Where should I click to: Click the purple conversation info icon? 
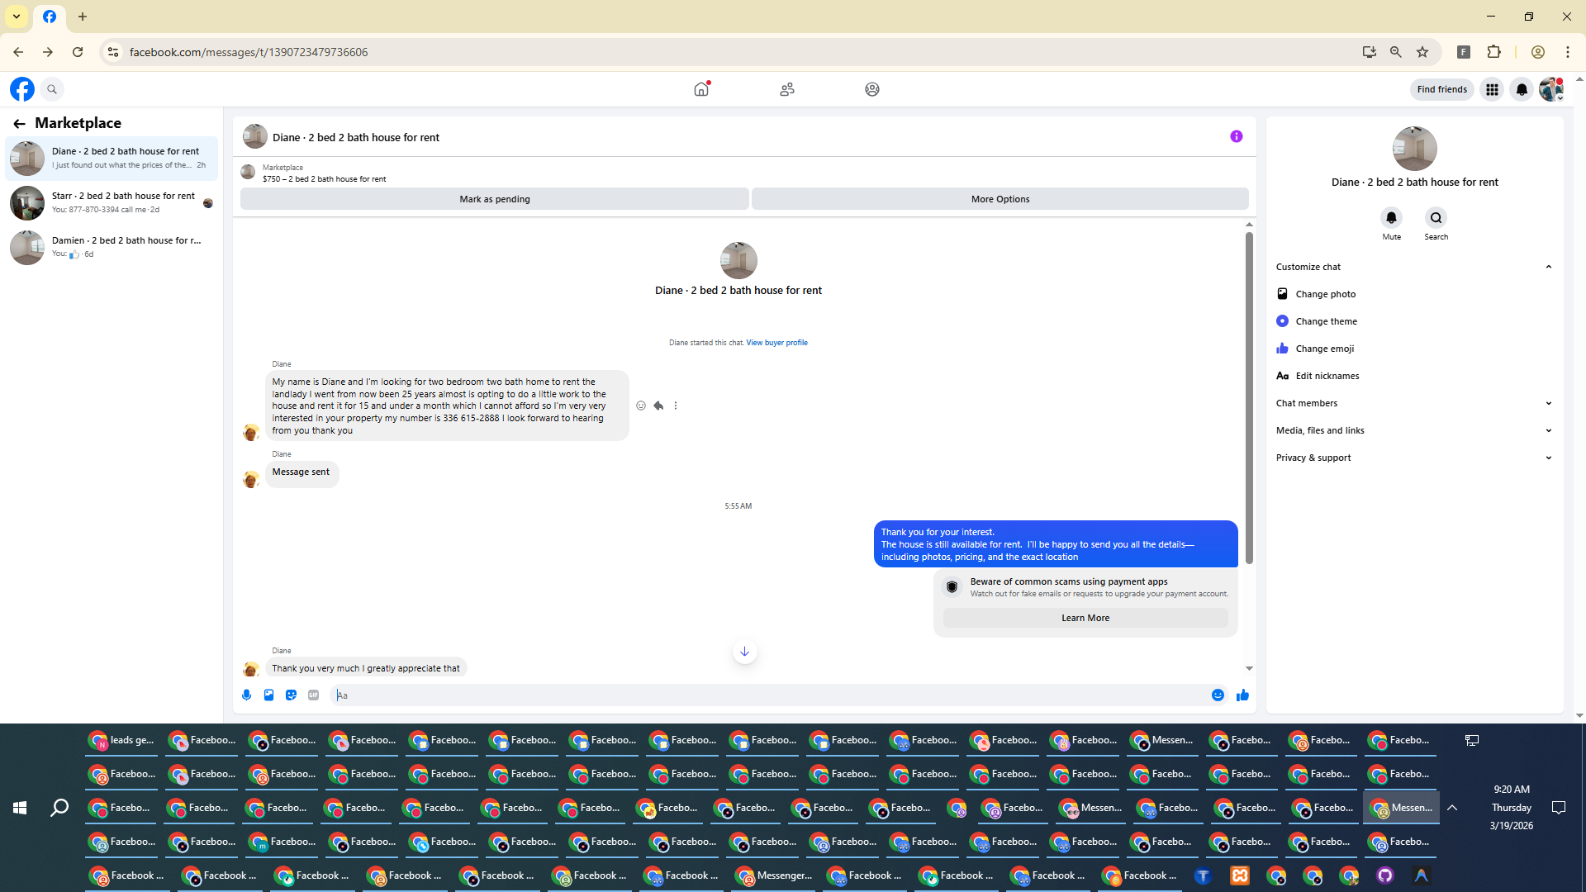1236,136
